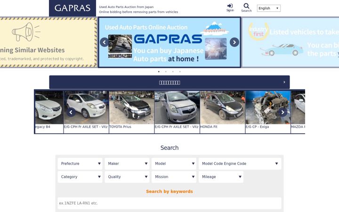Image resolution: width=339 pixels, height=212 pixels.
Task: Open the Industry first listed vehicles banner
Action: coord(291,42)
